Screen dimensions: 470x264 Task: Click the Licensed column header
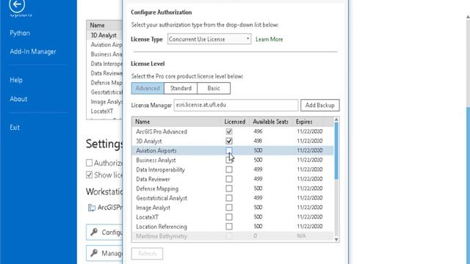[235, 122]
